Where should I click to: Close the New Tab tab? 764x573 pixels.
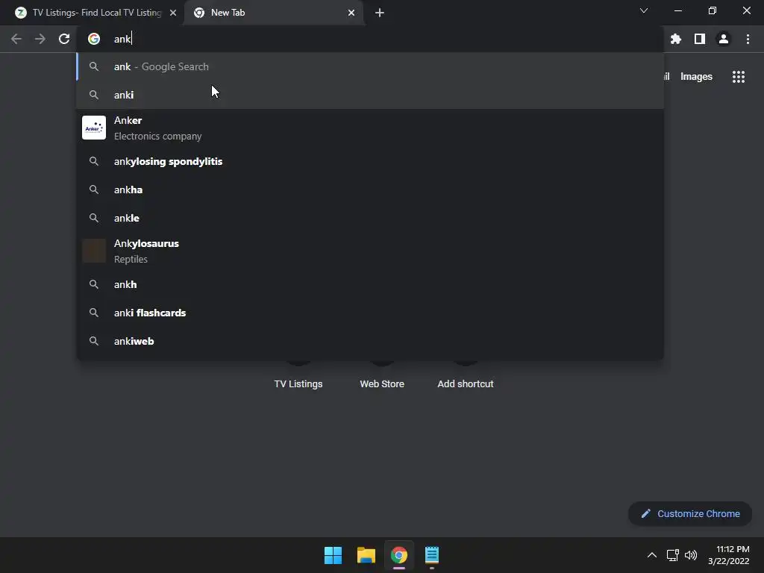(351, 13)
